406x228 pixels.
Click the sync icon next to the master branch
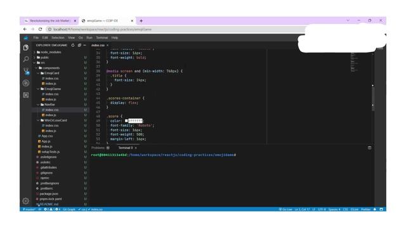39,210
